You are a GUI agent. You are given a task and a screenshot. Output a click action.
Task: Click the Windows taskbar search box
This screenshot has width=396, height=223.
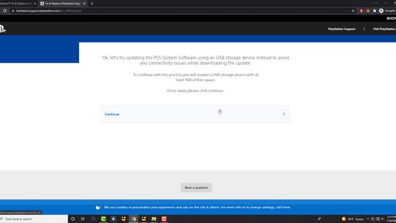[34, 219]
